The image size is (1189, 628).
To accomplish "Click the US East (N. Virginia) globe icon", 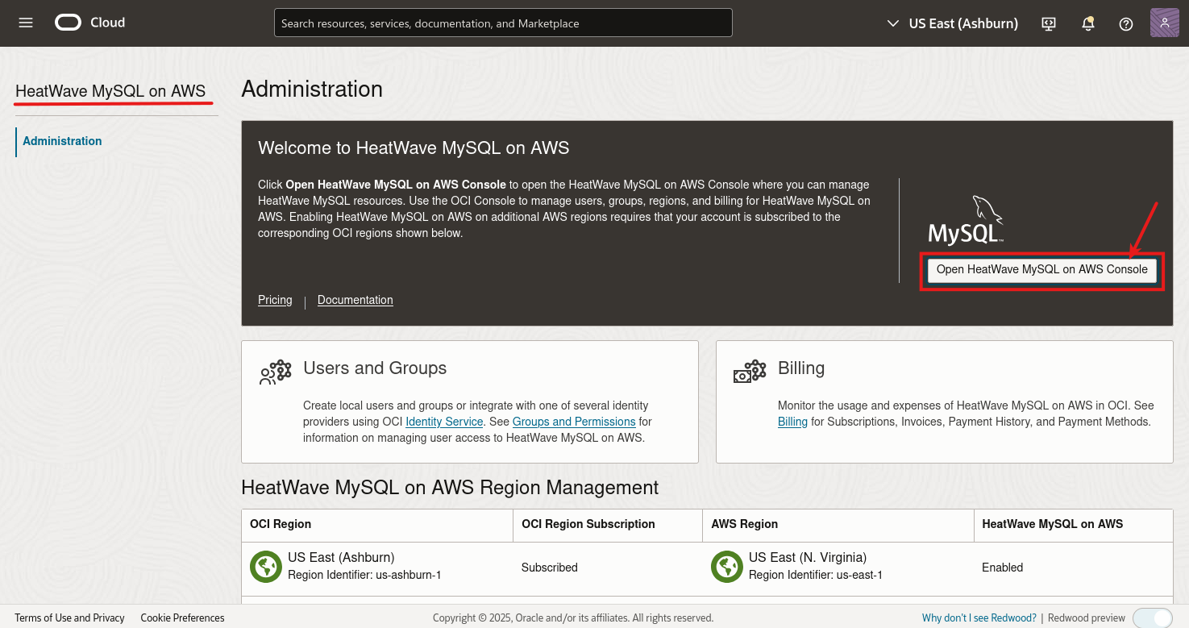I will (x=726, y=566).
